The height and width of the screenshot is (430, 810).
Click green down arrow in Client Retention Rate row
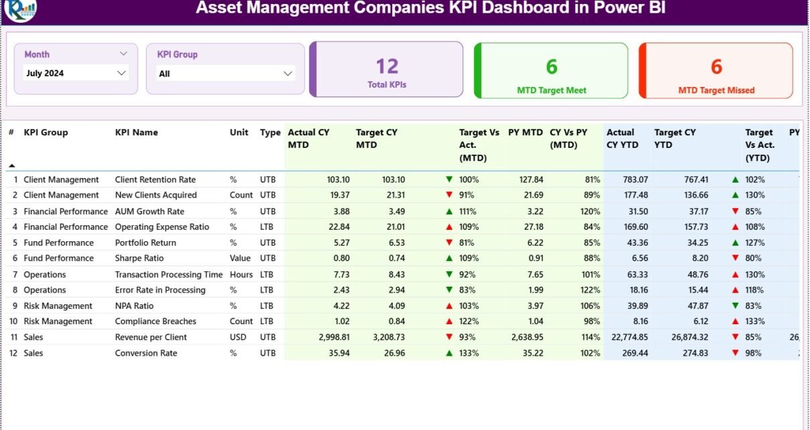point(449,180)
